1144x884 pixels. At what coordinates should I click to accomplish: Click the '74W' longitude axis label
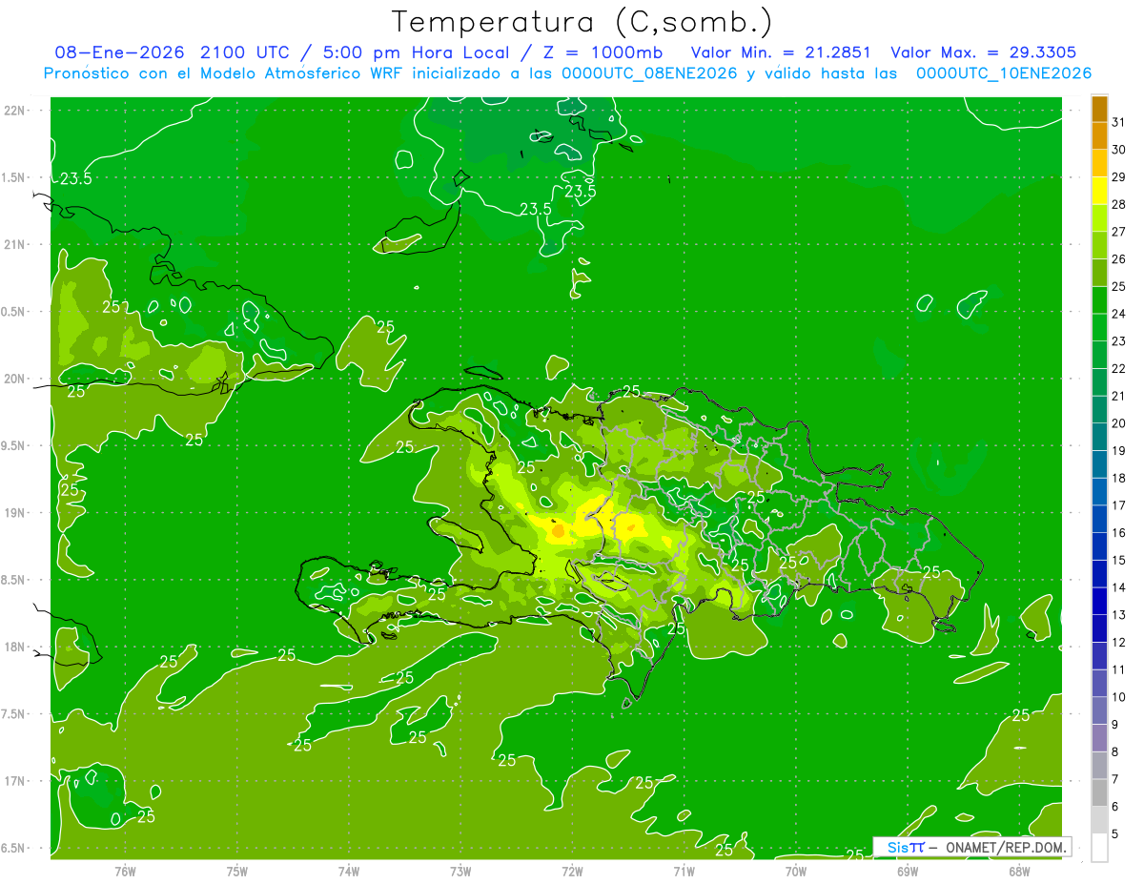pyautogui.click(x=348, y=871)
